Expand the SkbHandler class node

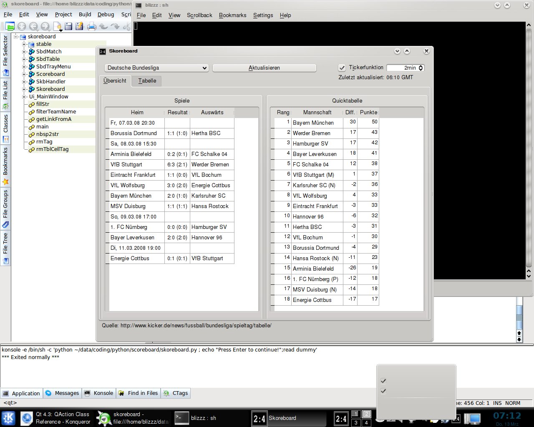click(x=24, y=82)
